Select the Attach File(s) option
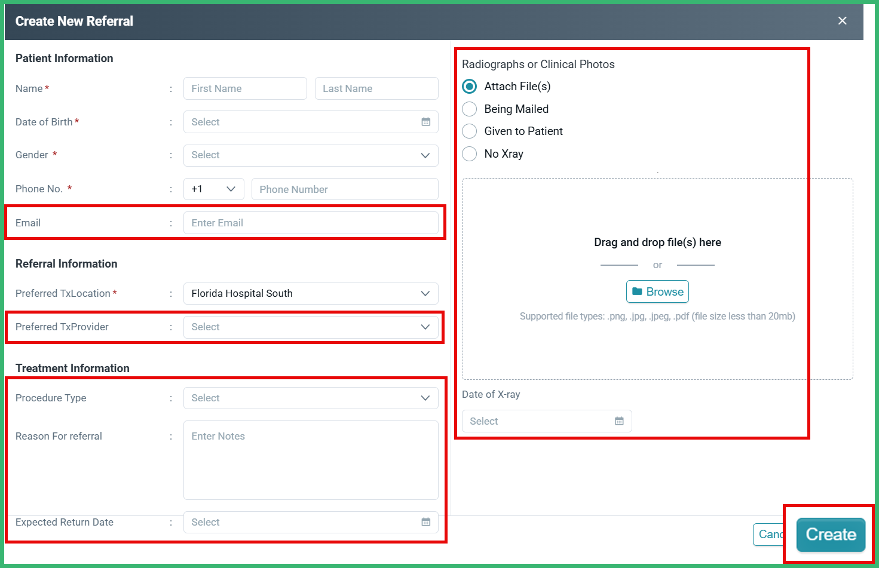This screenshot has height=568, width=879. [469, 86]
